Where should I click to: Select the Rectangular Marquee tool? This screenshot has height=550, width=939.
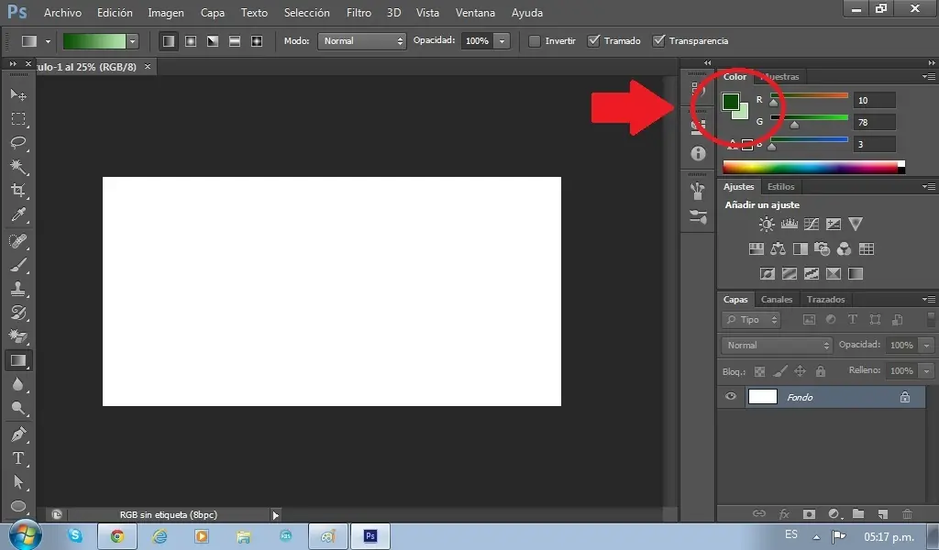[18, 118]
